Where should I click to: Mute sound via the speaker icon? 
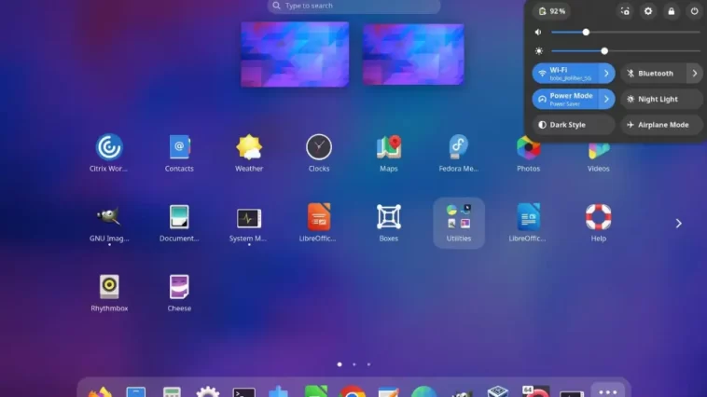tap(538, 33)
